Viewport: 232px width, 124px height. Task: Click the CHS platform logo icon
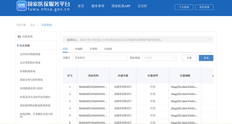click(21, 6)
